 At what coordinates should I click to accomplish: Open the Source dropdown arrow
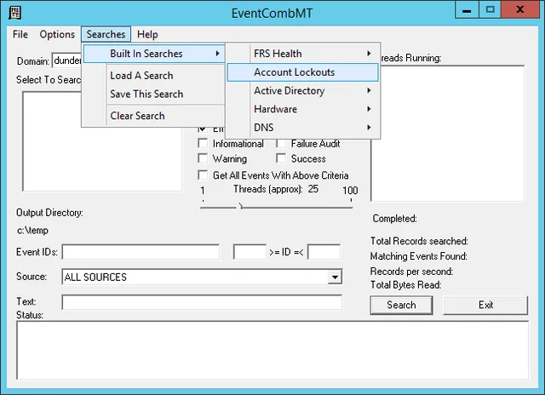click(x=335, y=278)
